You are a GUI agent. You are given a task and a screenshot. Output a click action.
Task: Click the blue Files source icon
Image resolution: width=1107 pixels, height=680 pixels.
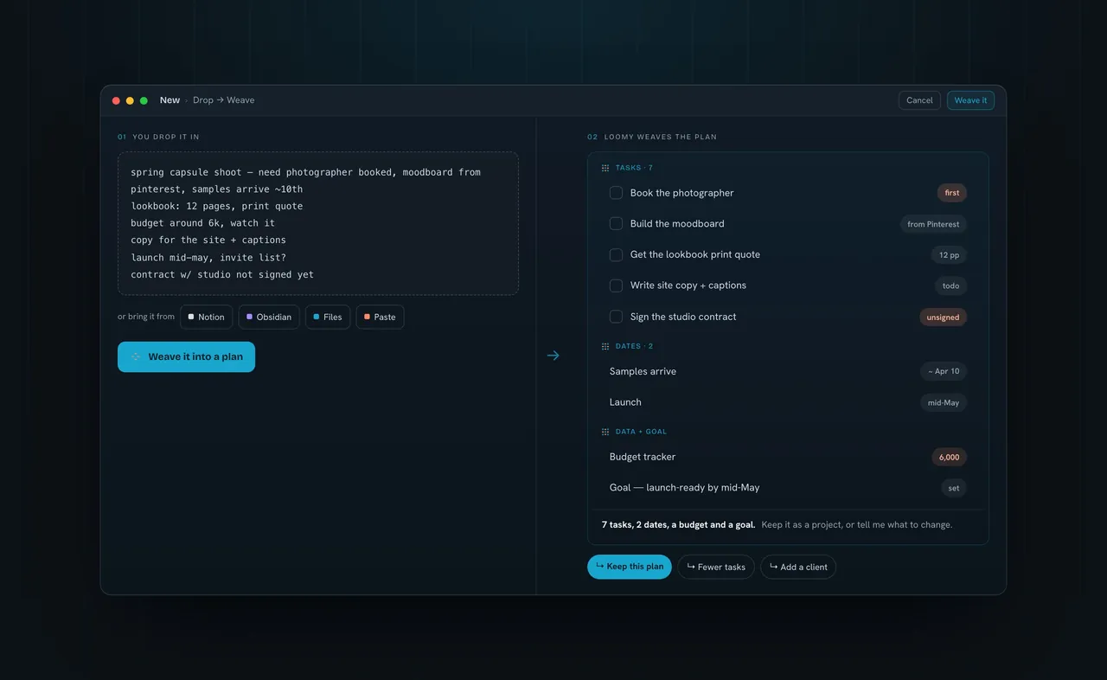pos(317,317)
